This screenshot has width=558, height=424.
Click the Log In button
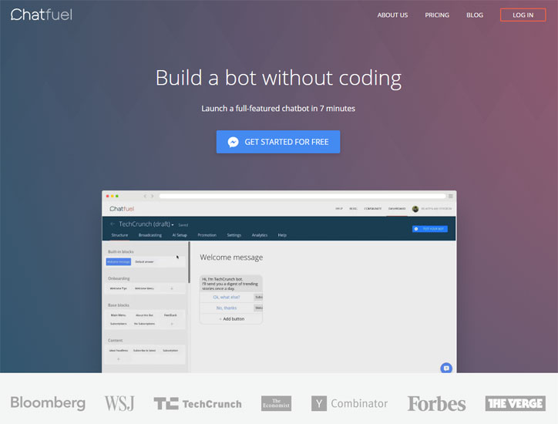[x=523, y=15]
